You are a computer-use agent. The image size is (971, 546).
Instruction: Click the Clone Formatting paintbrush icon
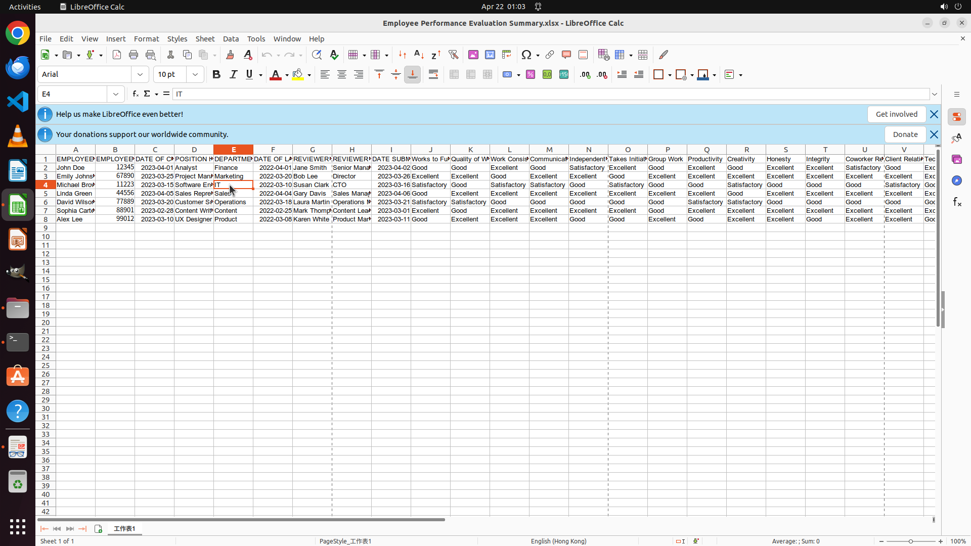tap(230, 55)
